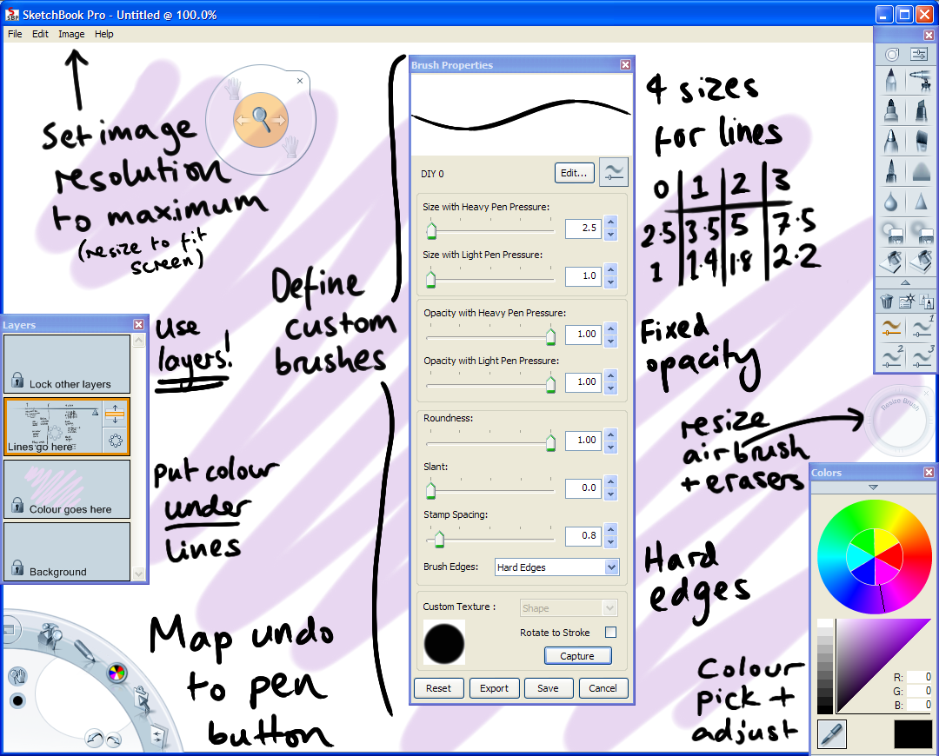Click the eyedropper in the Colors panel

[830, 734]
